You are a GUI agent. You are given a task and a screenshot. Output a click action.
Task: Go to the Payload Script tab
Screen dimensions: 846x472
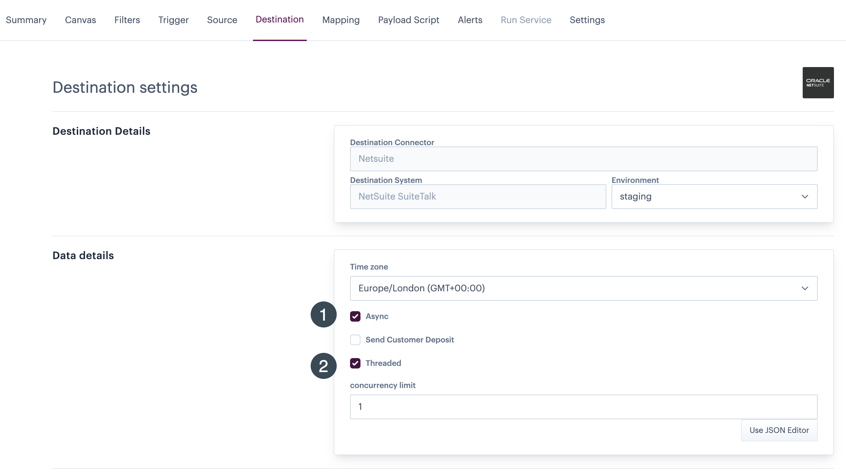tap(409, 20)
